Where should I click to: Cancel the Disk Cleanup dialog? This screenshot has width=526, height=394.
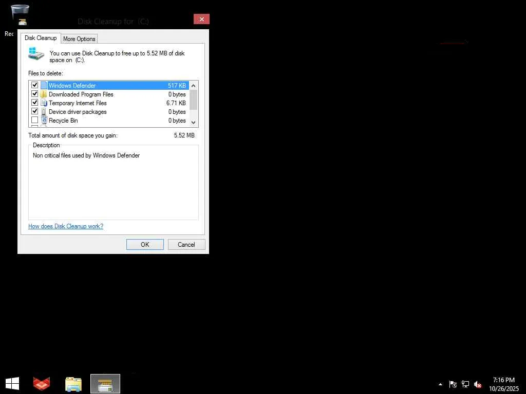pos(186,245)
